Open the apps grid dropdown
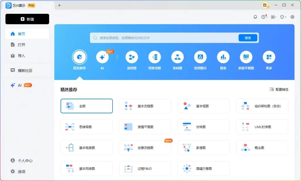Image resolution: width=301 pixels, height=181 pixels. pos(273,17)
